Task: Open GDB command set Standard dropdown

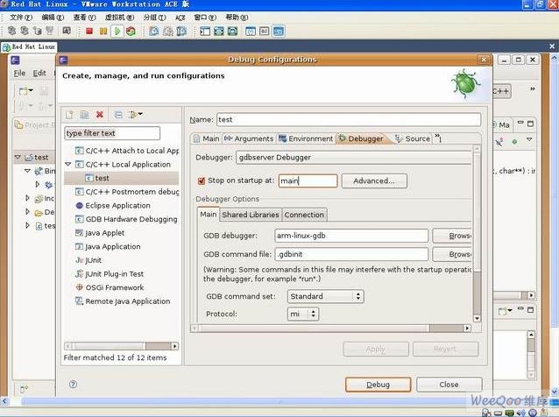Action: pyautogui.click(x=325, y=296)
